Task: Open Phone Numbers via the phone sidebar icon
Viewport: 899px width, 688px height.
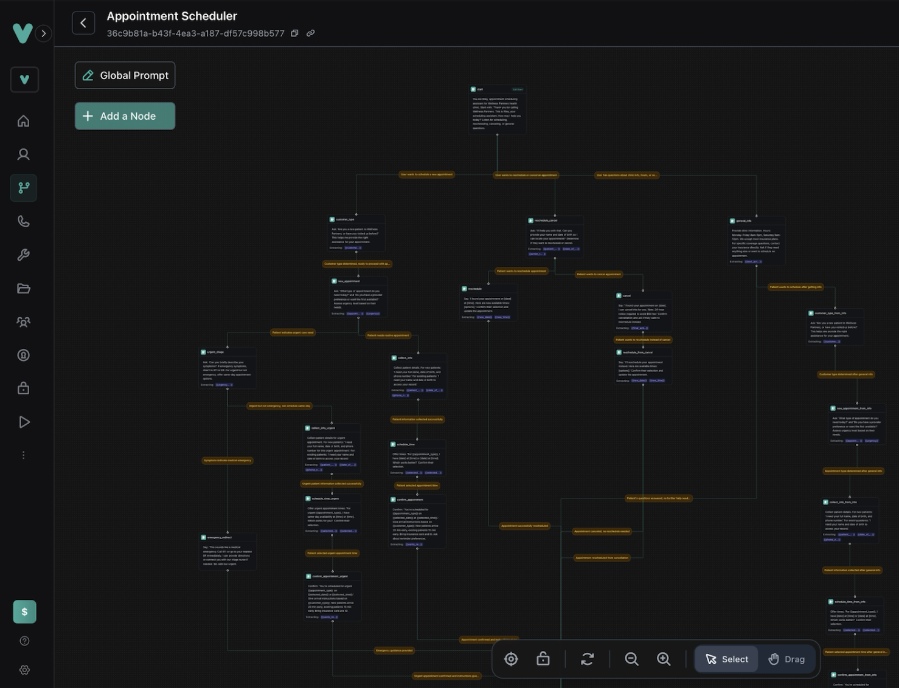Action: (x=24, y=221)
